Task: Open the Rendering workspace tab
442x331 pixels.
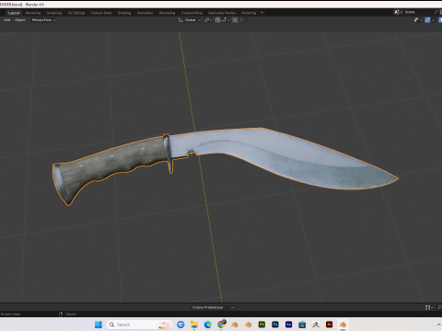Action: [167, 13]
